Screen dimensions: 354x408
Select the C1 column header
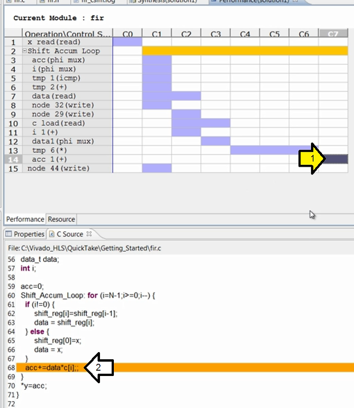(x=157, y=33)
